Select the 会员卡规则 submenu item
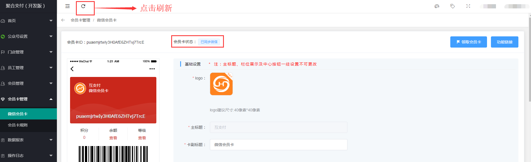The image size is (531, 162). 28,125
